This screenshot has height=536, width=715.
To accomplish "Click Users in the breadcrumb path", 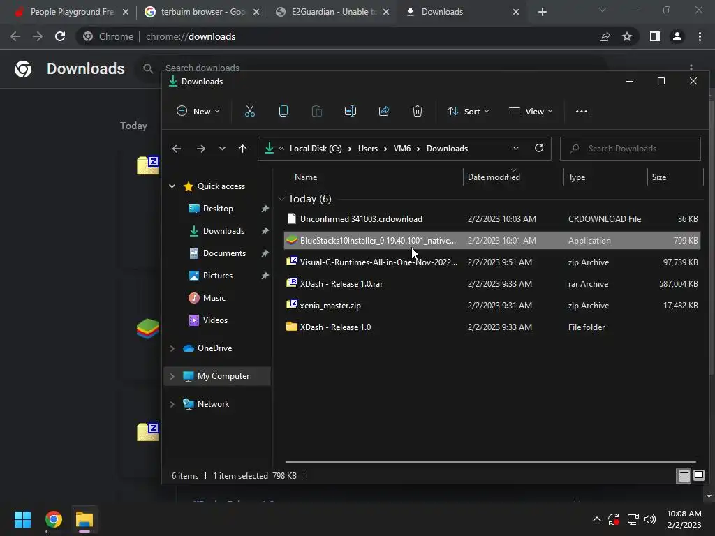I will [x=368, y=149].
